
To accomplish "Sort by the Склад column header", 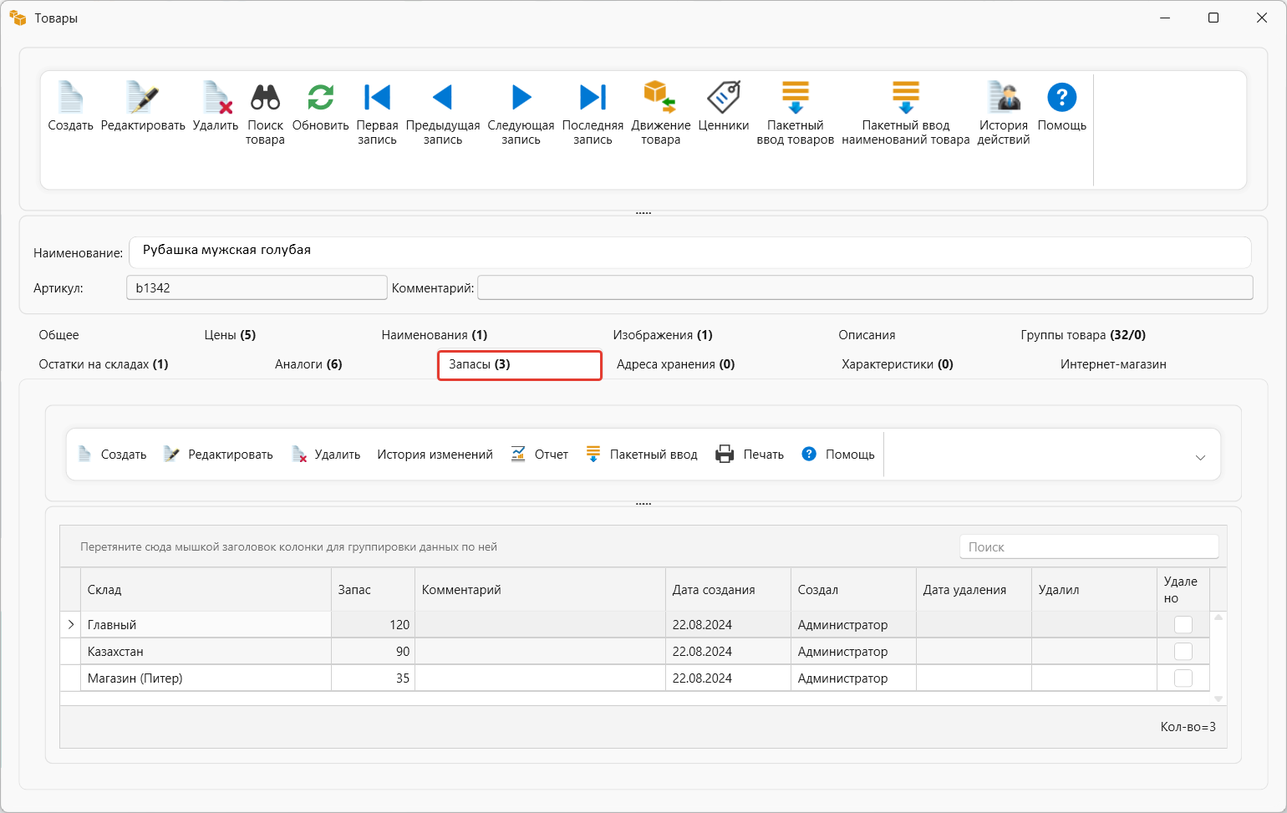I will [x=206, y=590].
